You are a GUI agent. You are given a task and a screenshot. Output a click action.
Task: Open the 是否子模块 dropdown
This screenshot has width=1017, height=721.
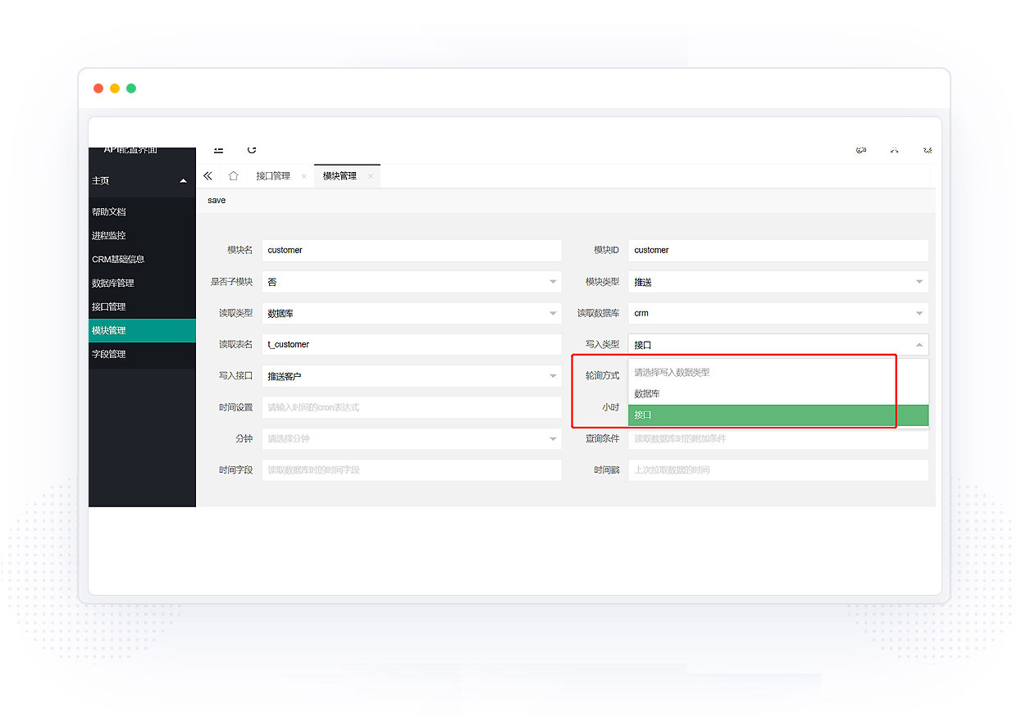[x=412, y=282]
